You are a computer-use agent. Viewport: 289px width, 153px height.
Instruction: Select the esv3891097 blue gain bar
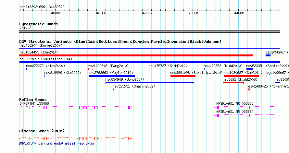tap(150, 62)
